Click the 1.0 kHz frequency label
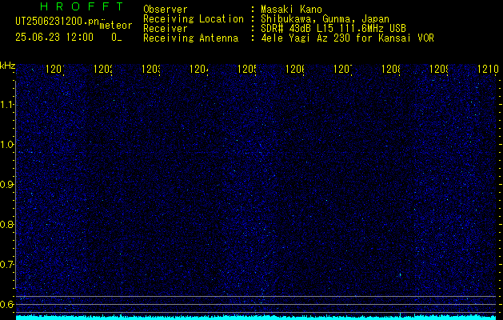The width and height of the screenshot is (503, 320). (x=7, y=145)
